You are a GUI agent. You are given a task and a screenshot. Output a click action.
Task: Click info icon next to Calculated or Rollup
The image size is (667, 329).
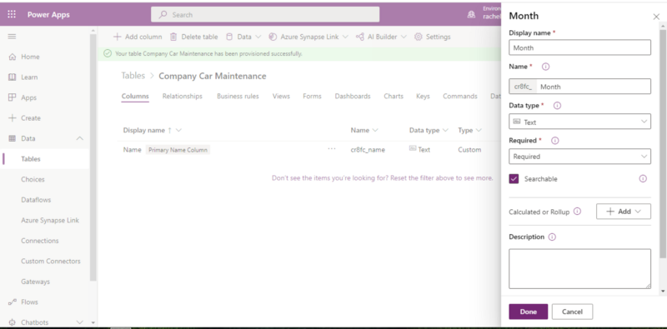pos(577,212)
